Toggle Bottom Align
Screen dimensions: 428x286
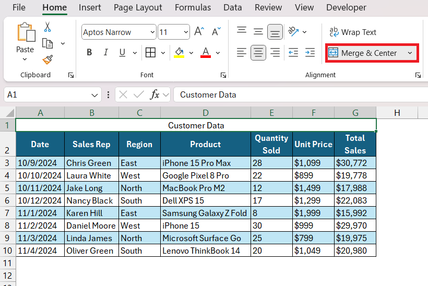(275, 32)
